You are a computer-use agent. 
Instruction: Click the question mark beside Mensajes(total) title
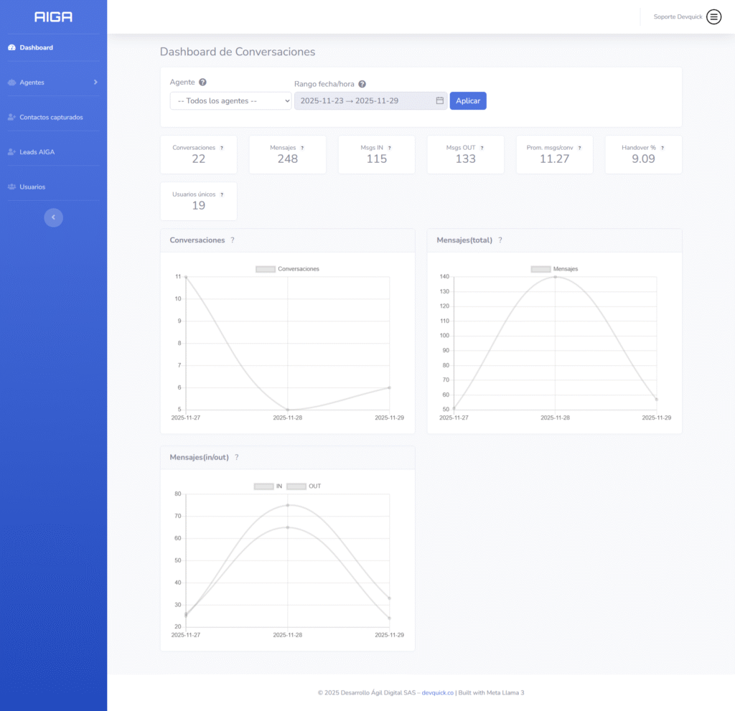[x=500, y=240]
